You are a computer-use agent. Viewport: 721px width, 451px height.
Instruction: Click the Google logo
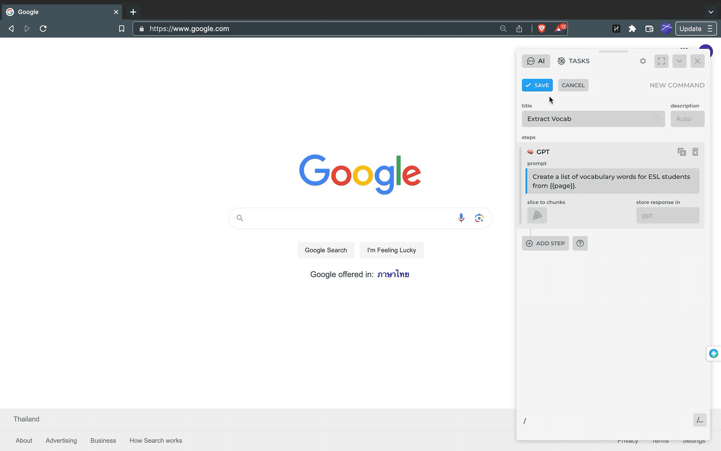(x=360, y=174)
